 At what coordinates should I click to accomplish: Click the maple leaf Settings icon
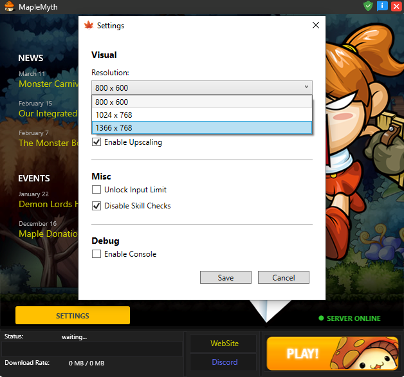point(89,26)
